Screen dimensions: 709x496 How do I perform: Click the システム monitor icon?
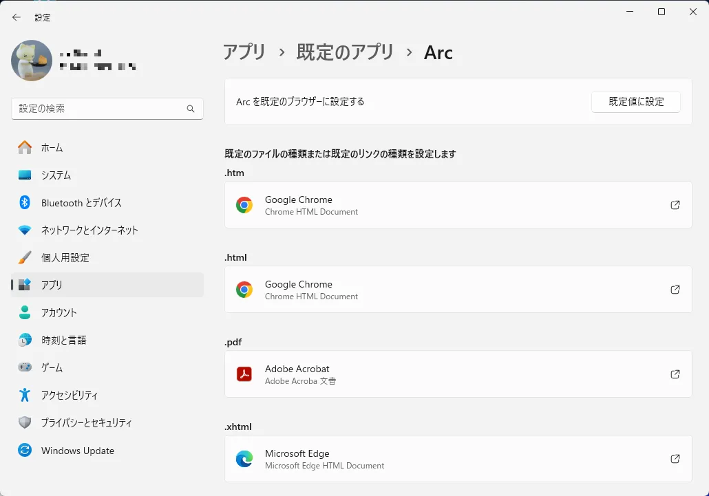[25, 175]
